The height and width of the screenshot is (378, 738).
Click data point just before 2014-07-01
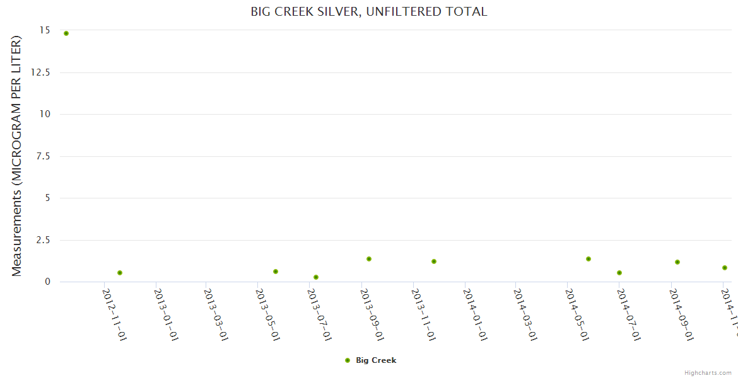coord(619,273)
